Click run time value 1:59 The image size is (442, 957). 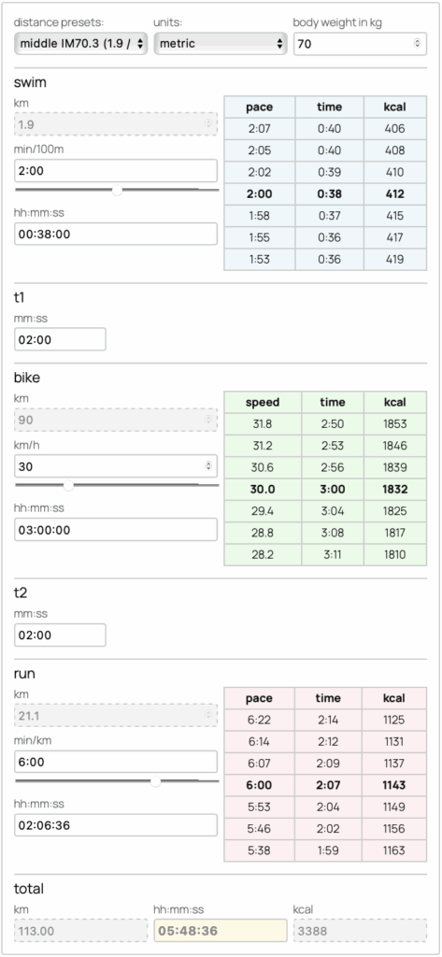(328, 850)
